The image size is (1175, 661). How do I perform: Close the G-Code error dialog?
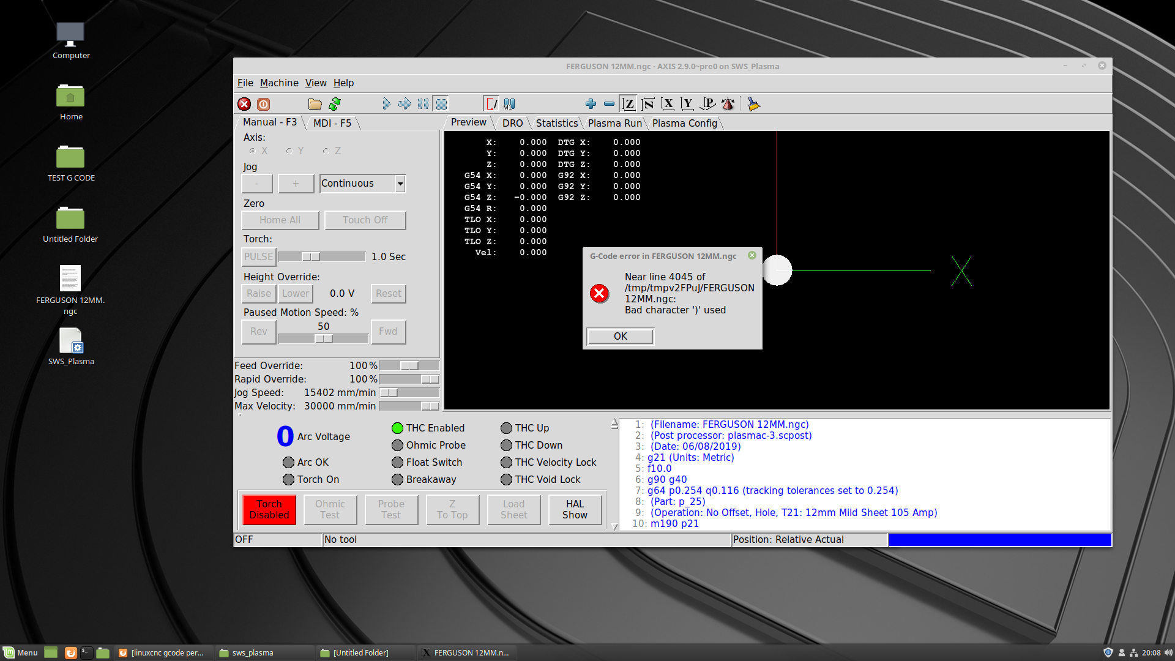click(752, 255)
